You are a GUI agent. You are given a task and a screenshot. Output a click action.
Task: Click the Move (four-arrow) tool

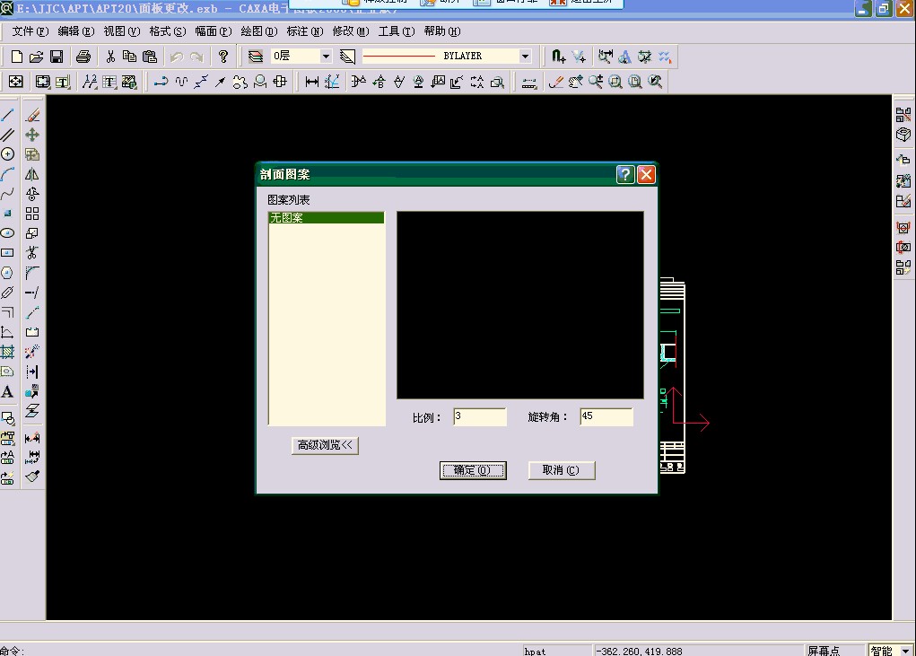point(32,135)
